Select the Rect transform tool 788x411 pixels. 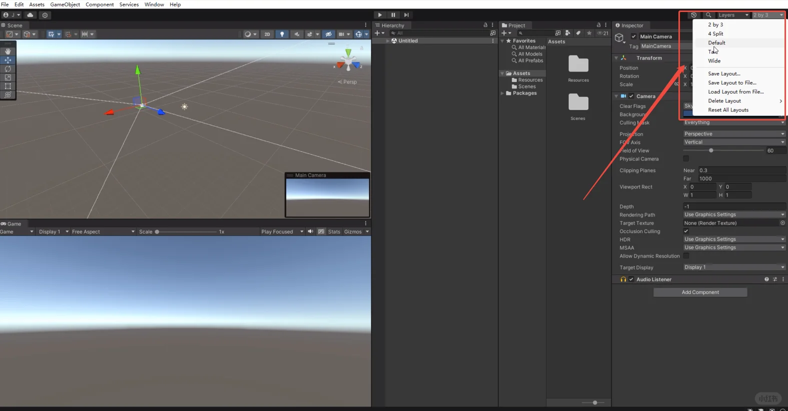(8, 86)
